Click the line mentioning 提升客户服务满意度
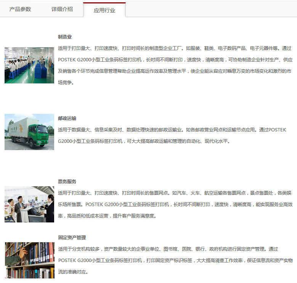This screenshot has width=297, height=283. pyautogui.click(x=107, y=216)
